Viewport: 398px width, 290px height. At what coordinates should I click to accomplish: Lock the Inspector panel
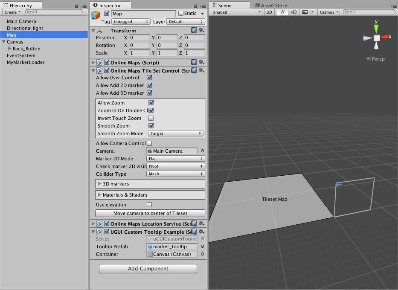tap(195, 6)
